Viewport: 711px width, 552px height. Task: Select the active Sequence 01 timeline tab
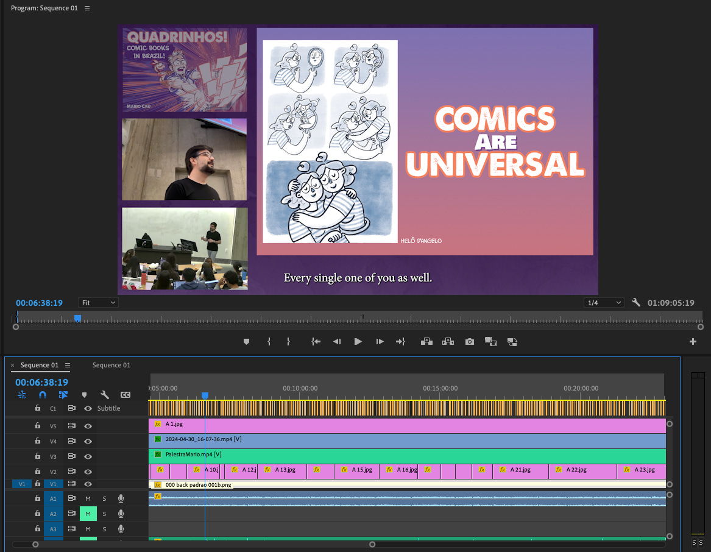click(40, 365)
